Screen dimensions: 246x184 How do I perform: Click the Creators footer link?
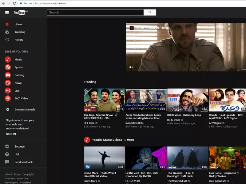click(x=10, y=178)
